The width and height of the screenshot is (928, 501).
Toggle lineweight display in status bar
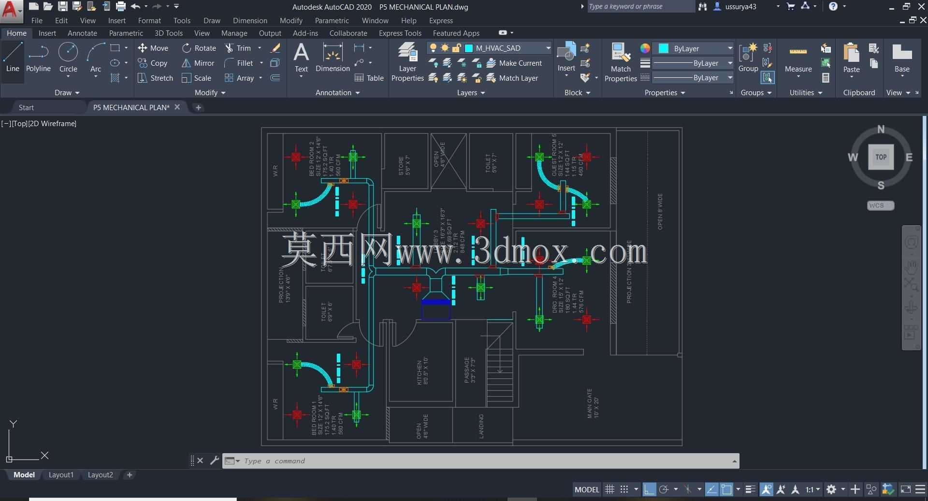[x=750, y=489]
